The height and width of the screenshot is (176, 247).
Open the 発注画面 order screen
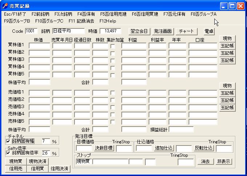point(162,31)
